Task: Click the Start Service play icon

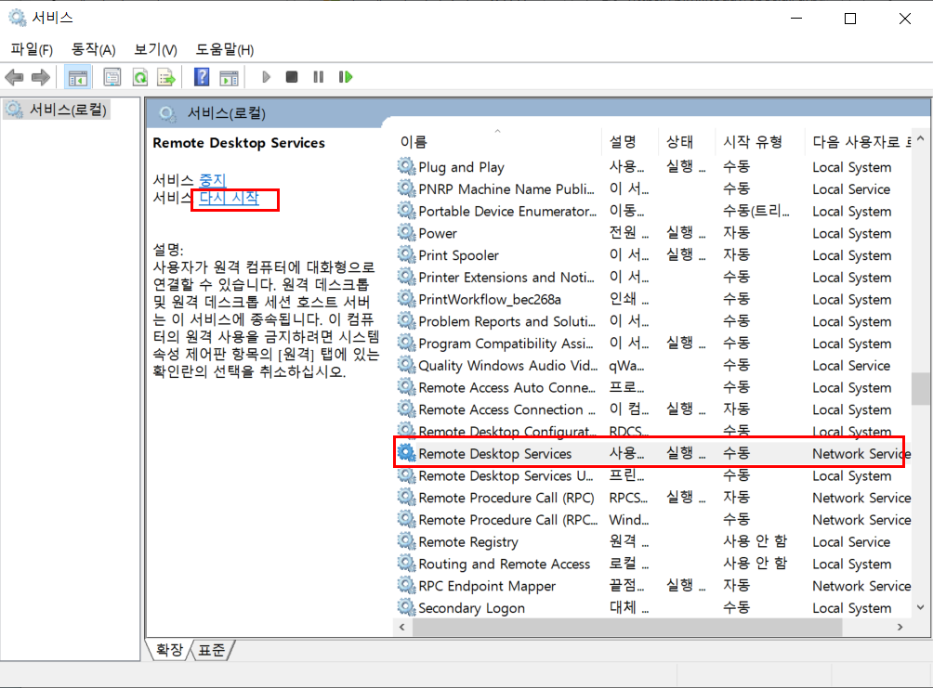Action: coord(266,77)
